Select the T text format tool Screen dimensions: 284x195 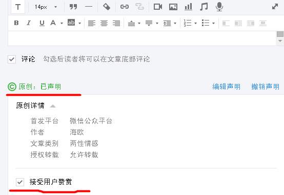pyautogui.click(x=18, y=7)
